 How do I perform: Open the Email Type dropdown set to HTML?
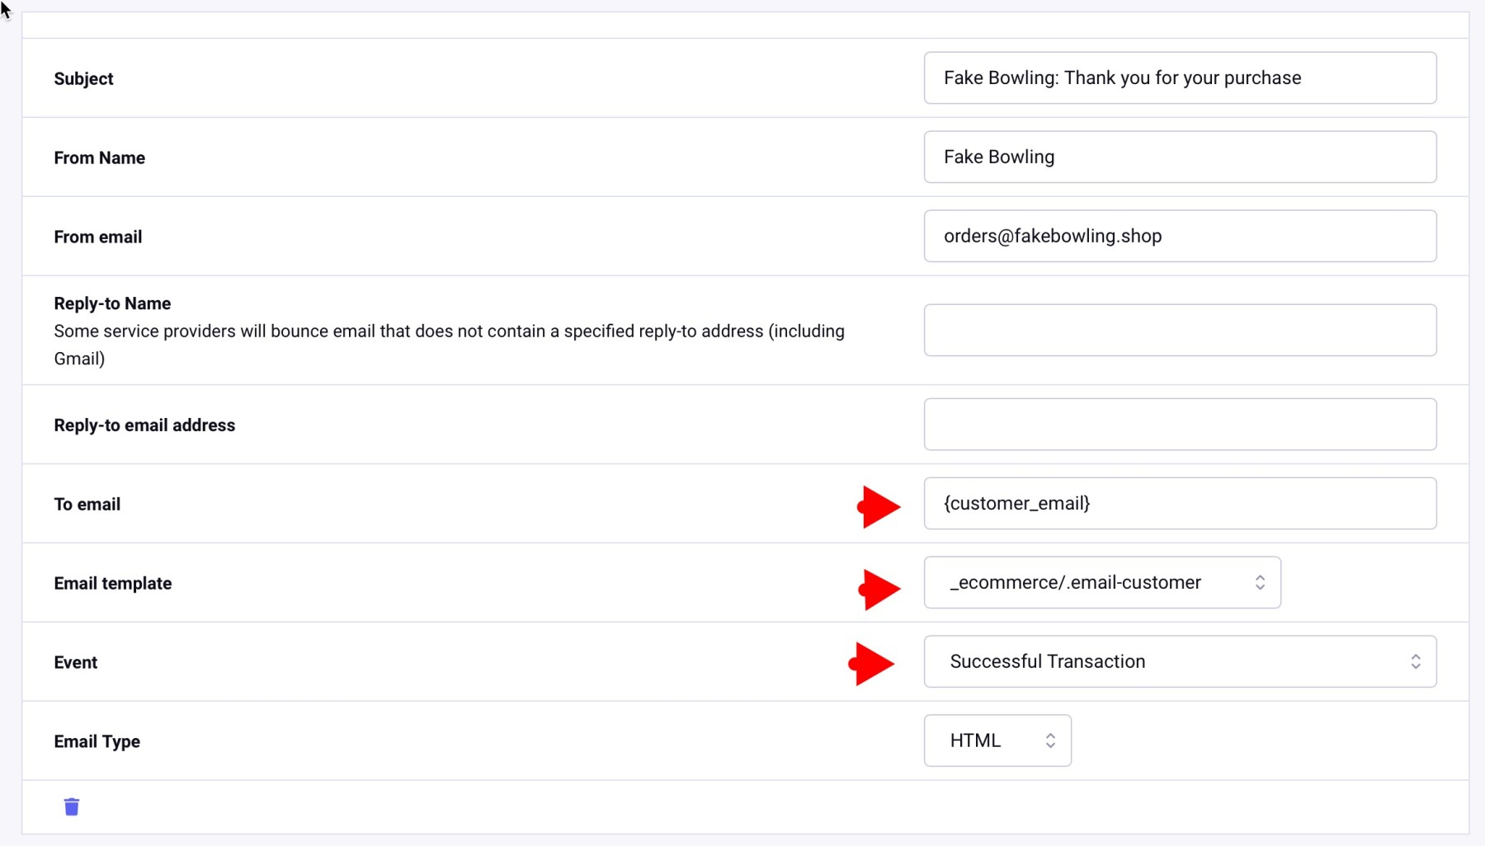point(997,740)
